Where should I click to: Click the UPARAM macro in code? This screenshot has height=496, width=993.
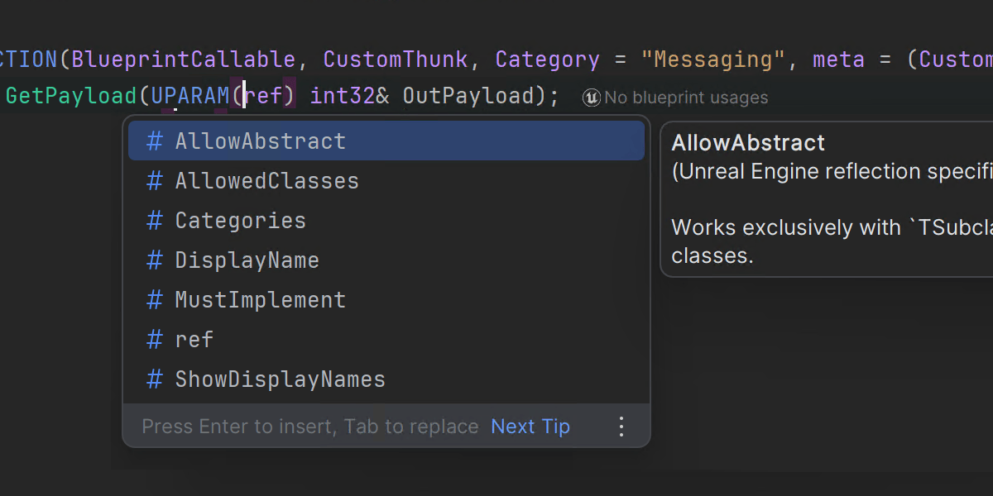(190, 96)
